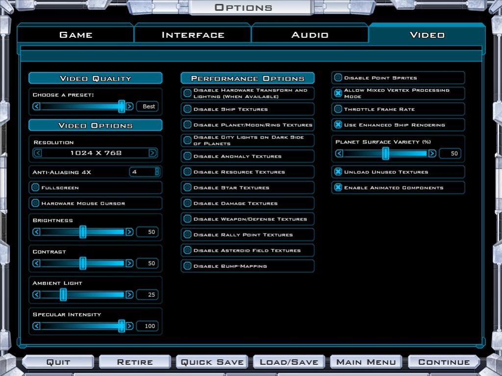This screenshot has width=502, height=376.
Task: Enable Disable Bump-Mapping option
Action: [x=188, y=266]
